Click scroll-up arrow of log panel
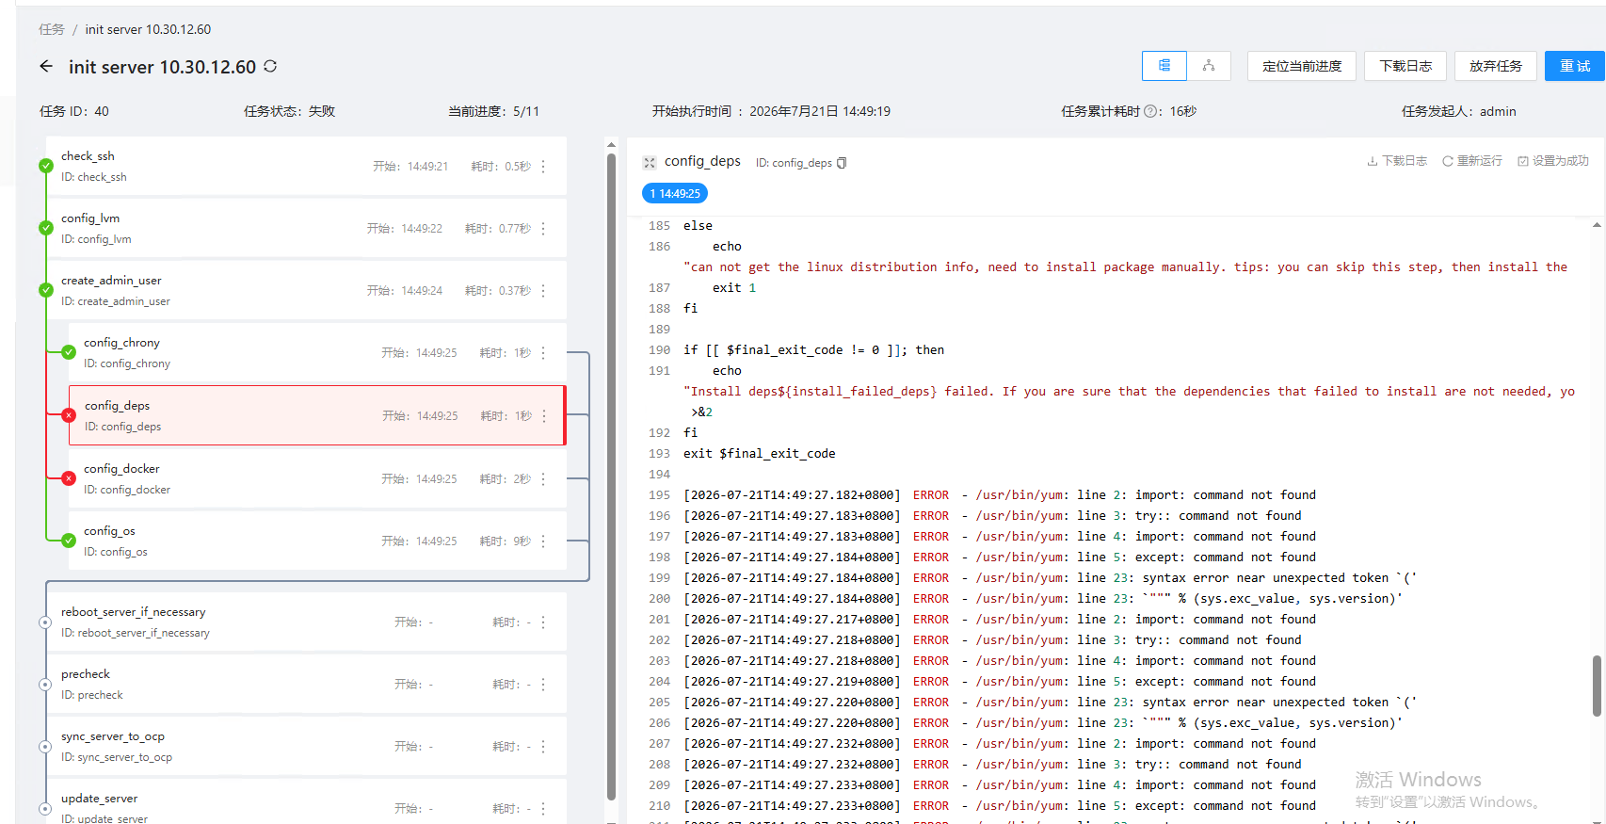 click(x=1597, y=225)
